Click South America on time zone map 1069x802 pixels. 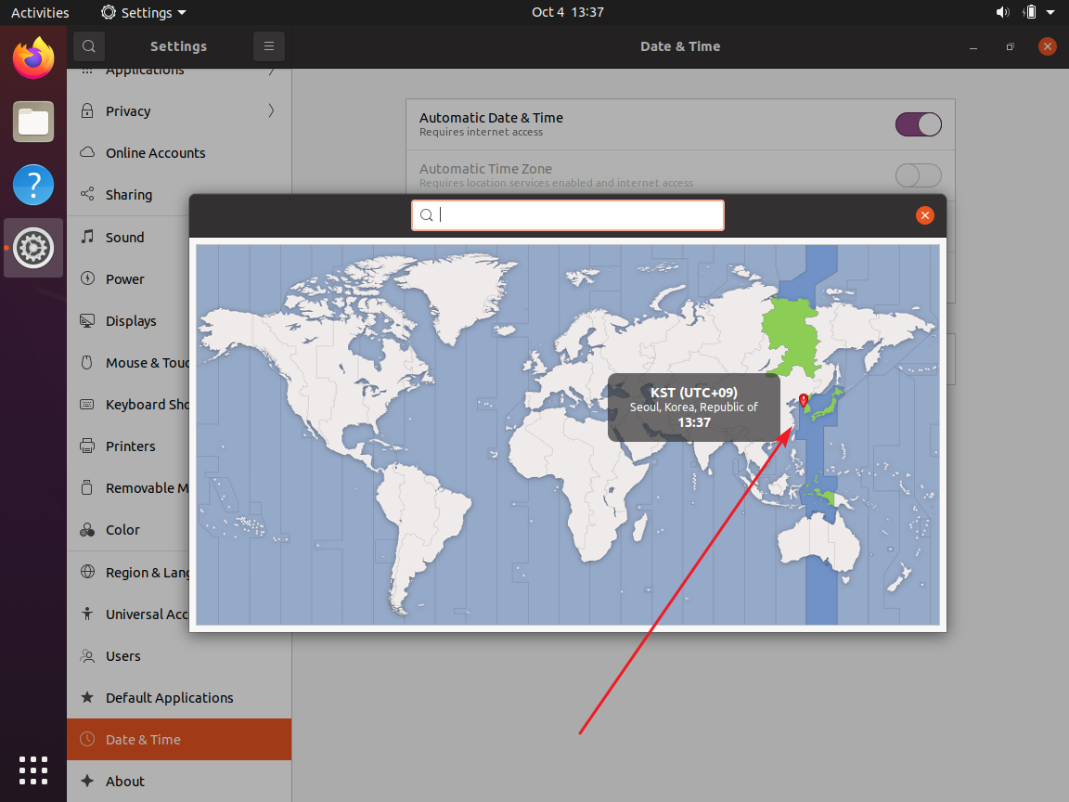point(423,525)
